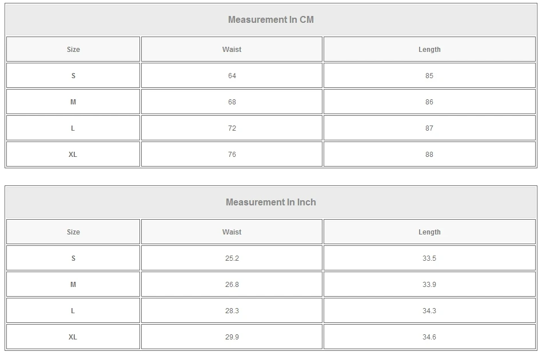Select the Waist header in the CM table
The width and height of the screenshot is (542, 356).
[x=232, y=50]
